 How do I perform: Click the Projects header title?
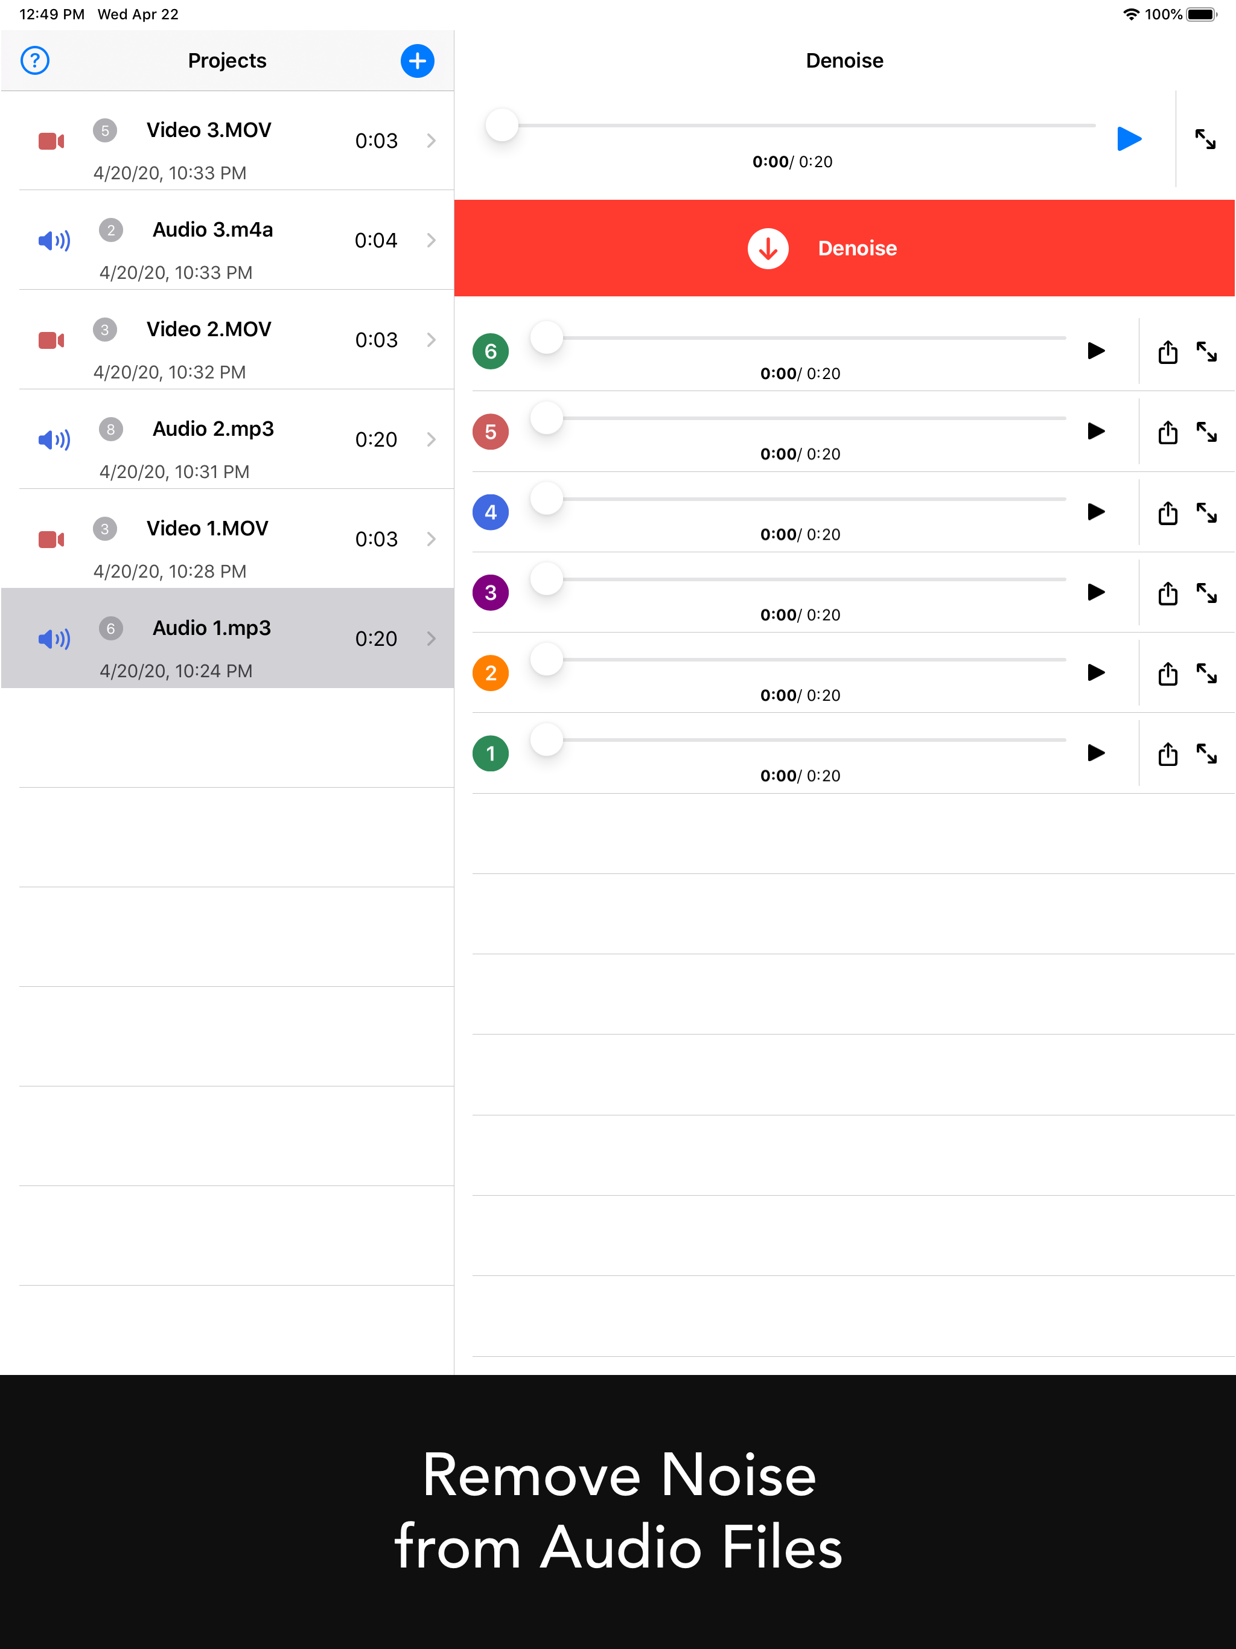[x=227, y=60]
